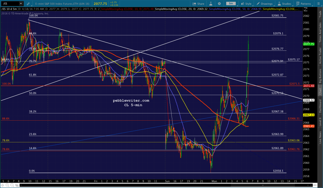Click the yellow $2063.06 level label

click(294, 140)
